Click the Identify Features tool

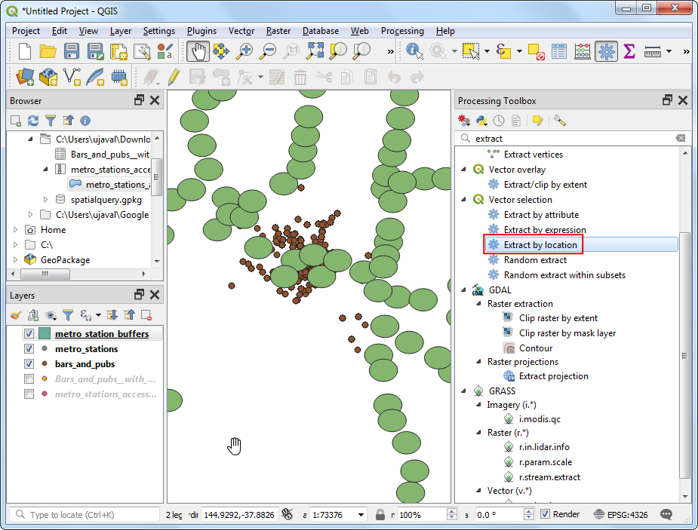click(414, 51)
